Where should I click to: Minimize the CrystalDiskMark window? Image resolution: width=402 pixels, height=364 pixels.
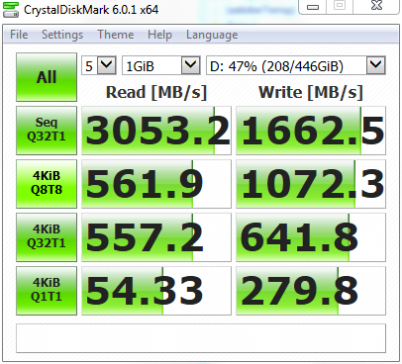(313, 7)
